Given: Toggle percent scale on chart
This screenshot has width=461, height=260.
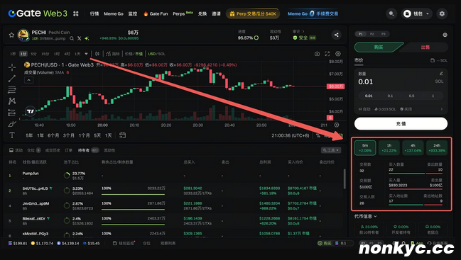Looking at the screenshot, I should (318, 135).
